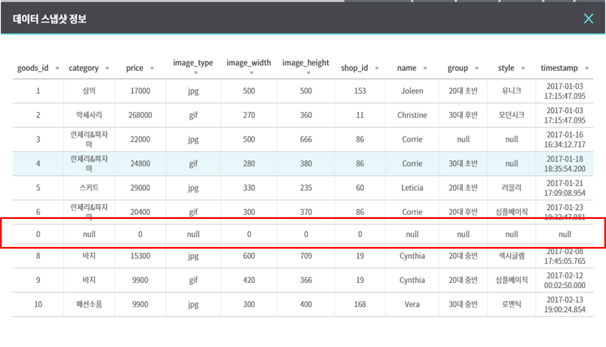
Task: Open name column dropdown arrow
Action: pos(425,68)
